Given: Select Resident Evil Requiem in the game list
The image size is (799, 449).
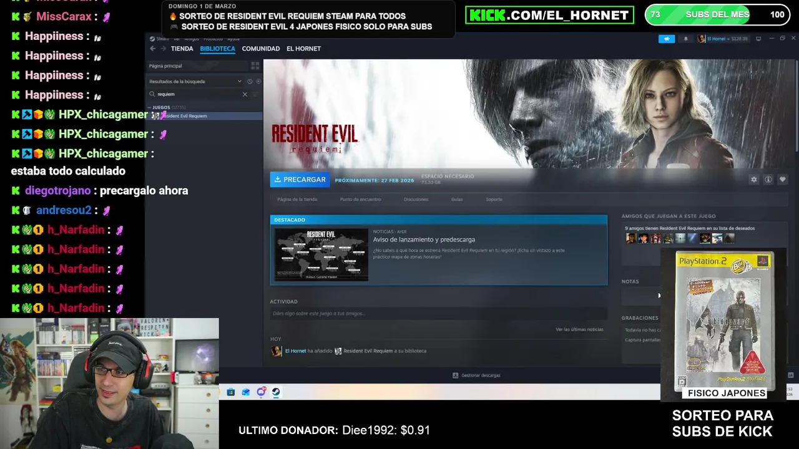Looking at the screenshot, I should tap(203, 116).
